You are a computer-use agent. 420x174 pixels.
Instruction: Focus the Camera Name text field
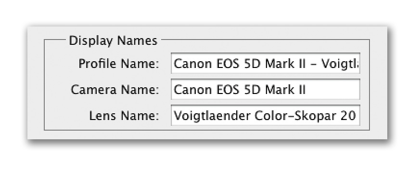click(266, 90)
